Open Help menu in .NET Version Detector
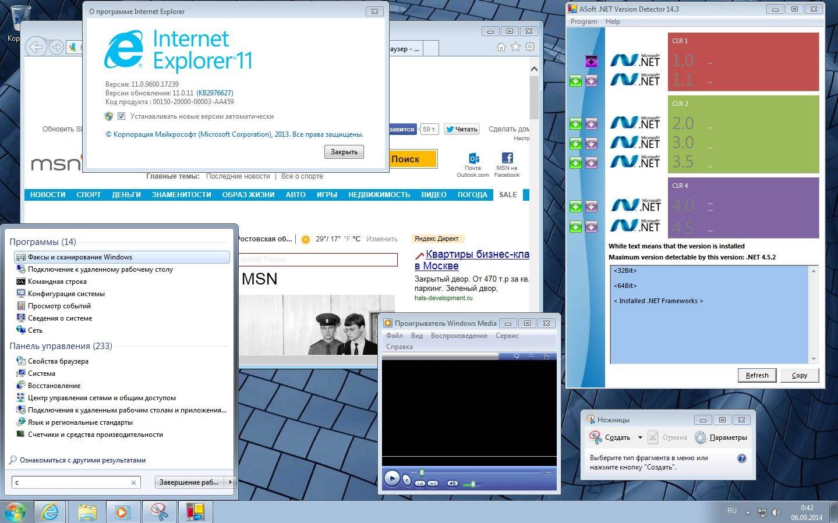 coord(613,22)
